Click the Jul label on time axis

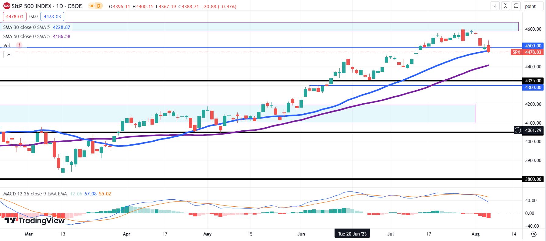(390, 234)
